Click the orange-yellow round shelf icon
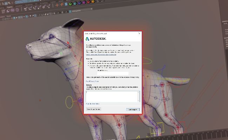Screen dimensions: 228x140 click(93, 1)
